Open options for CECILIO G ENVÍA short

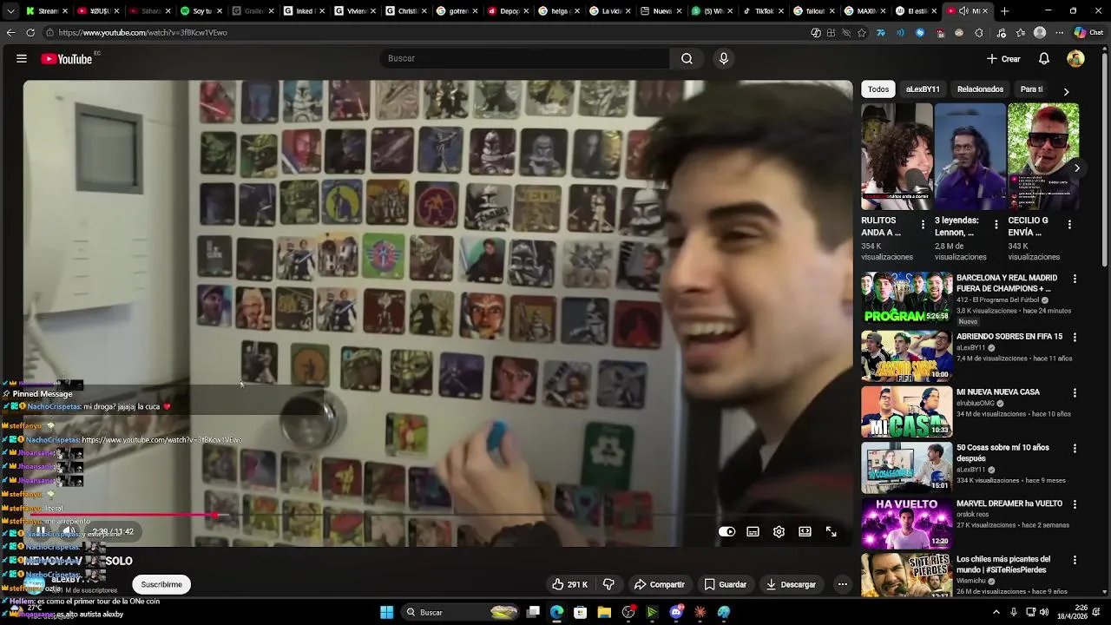(1069, 224)
